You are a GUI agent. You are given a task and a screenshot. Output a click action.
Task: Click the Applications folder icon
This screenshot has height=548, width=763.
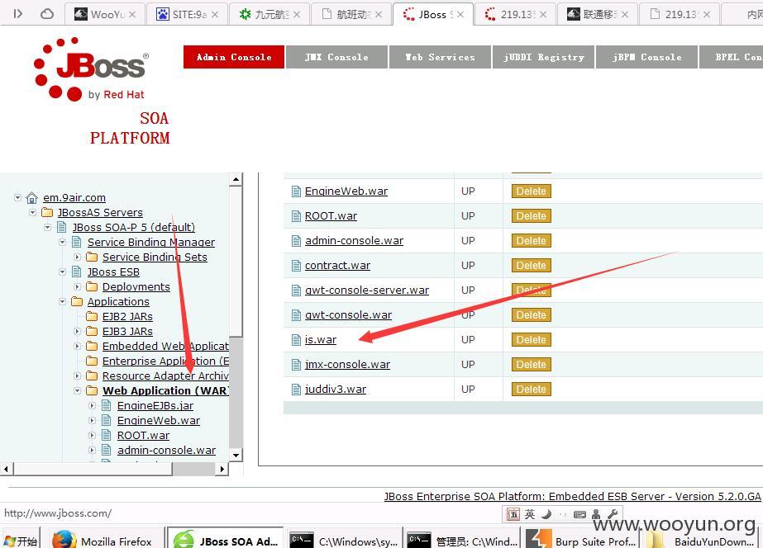pos(77,302)
